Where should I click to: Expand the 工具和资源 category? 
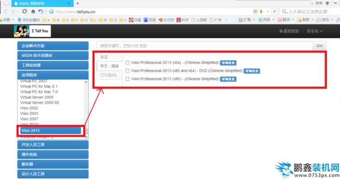tap(53, 65)
